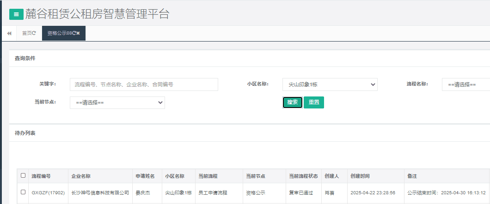Image resolution: width=490 pixels, height=204 pixels.
Task: Open the 流程名称 dropdown
Action: 466,84
